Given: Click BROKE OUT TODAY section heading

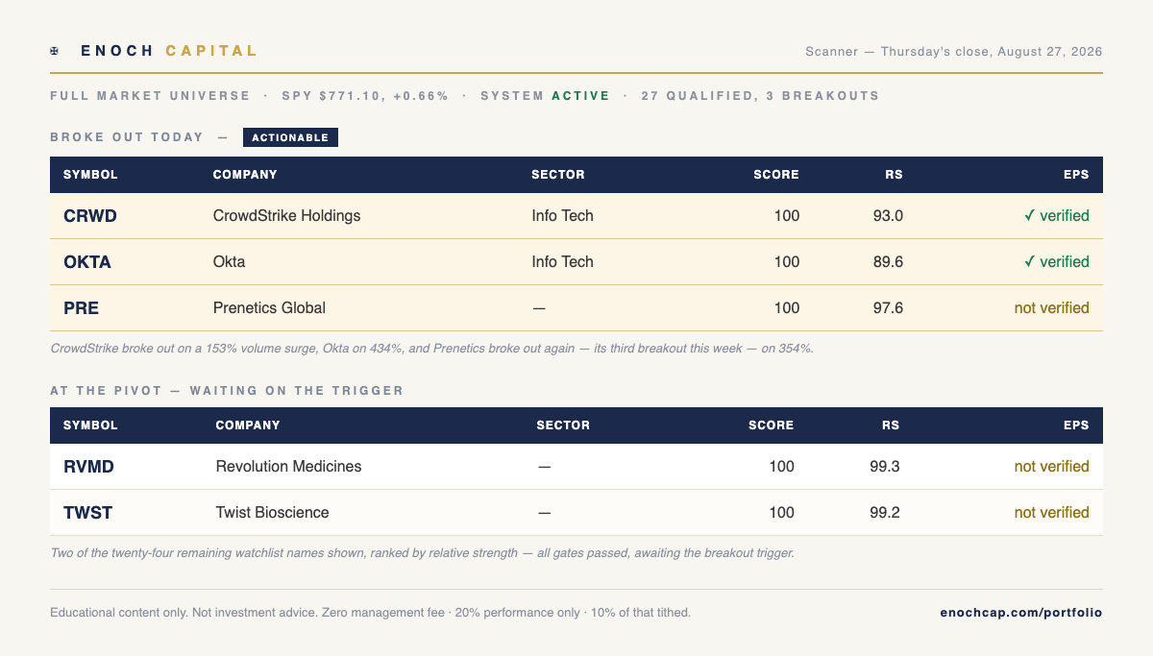Looking at the screenshot, I should [x=127, y=137].
